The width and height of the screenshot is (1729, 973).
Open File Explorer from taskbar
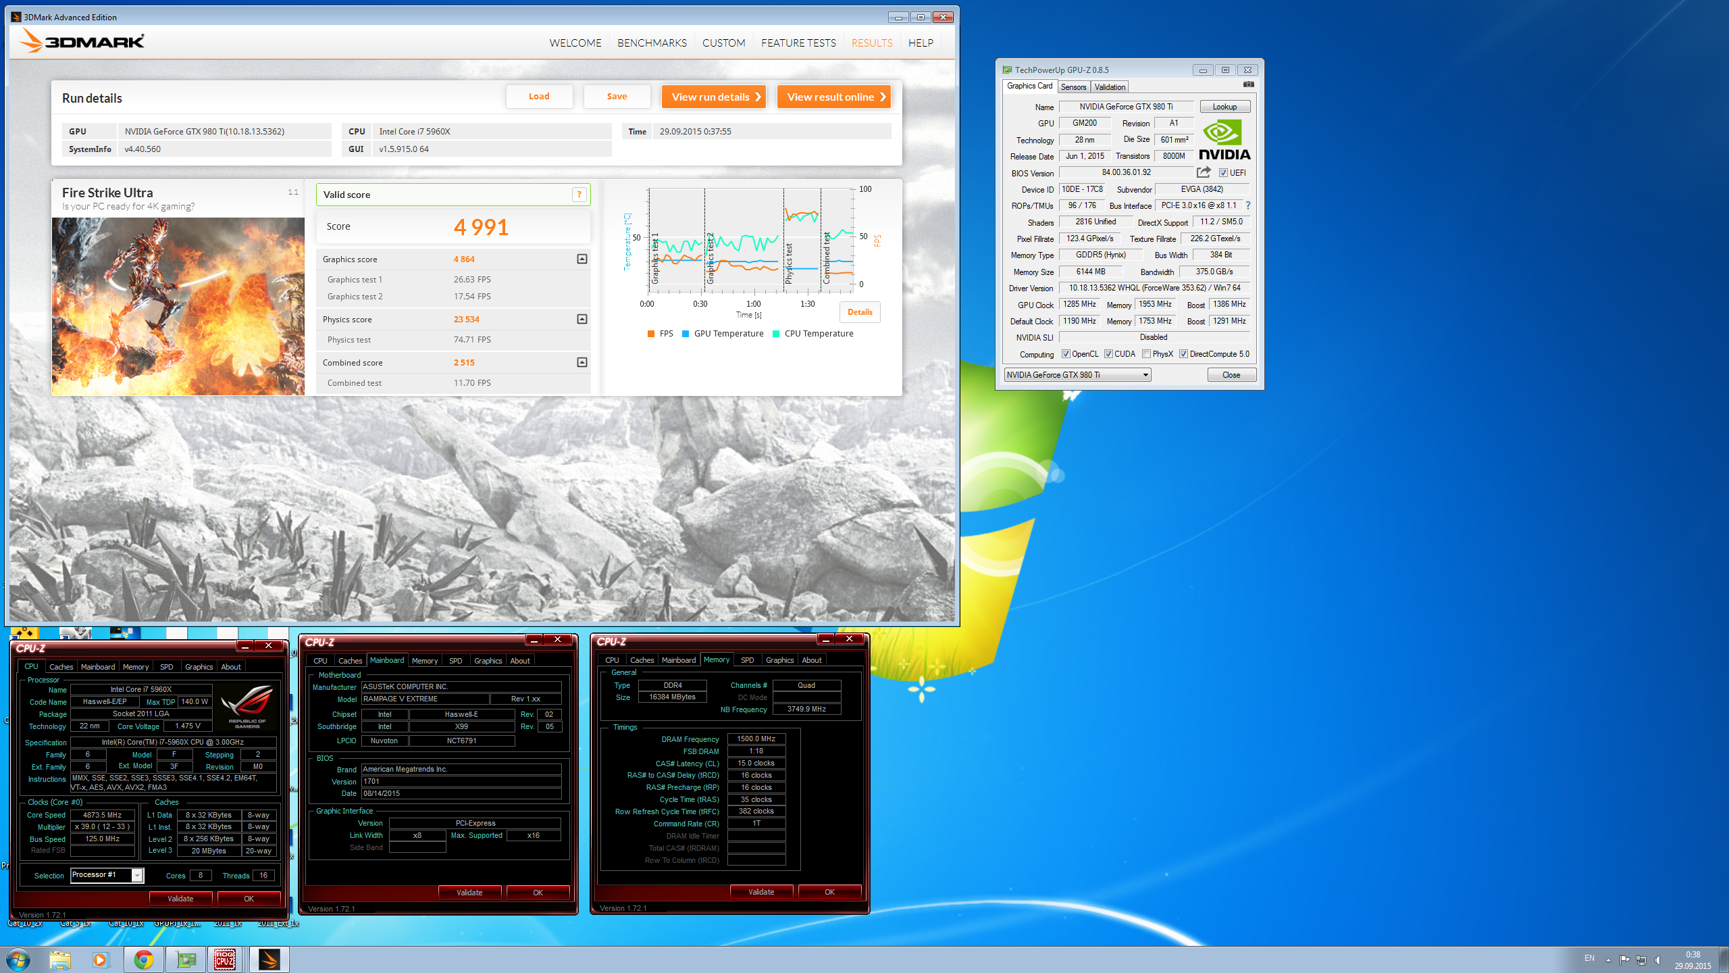pos(60,959)
